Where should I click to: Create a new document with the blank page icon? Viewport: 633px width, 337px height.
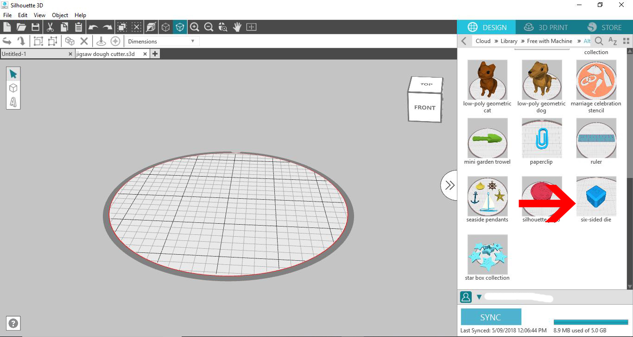coord(7,27)
